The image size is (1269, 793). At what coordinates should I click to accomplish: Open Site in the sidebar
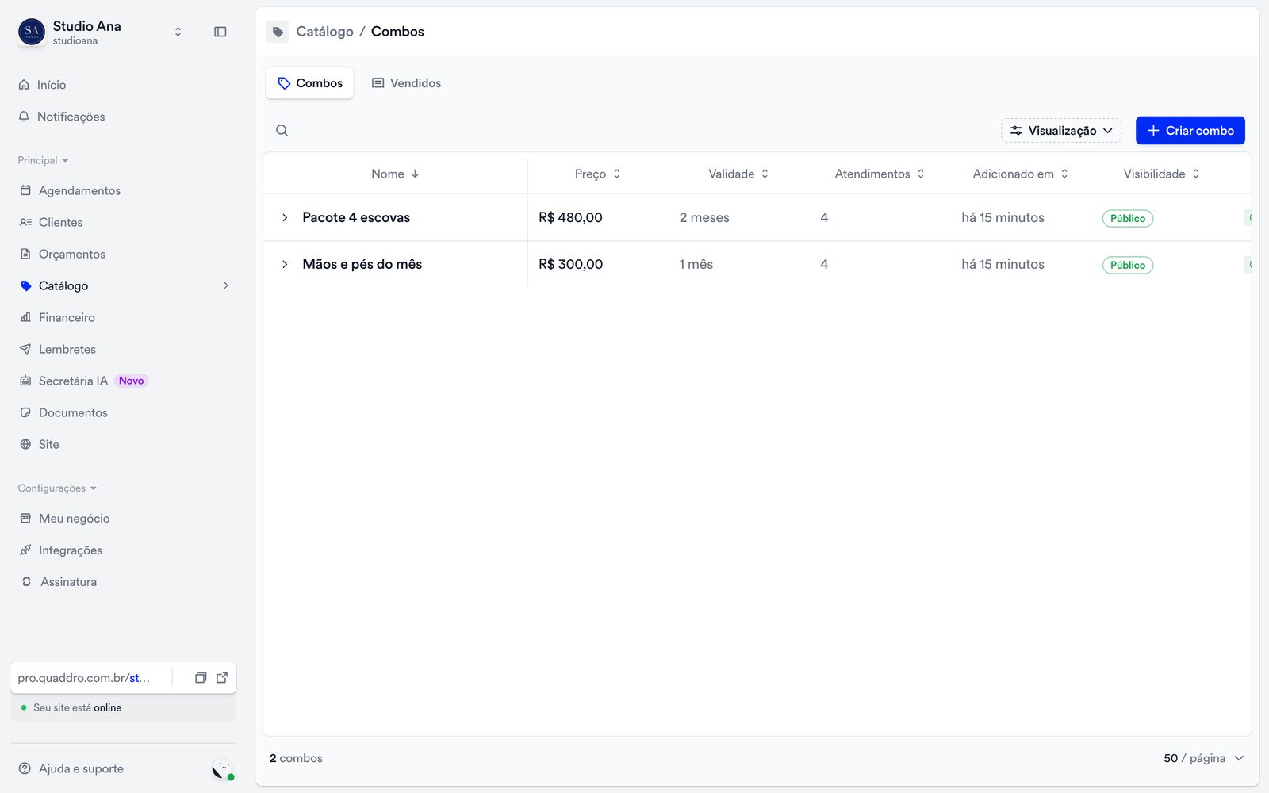coord(48,444)
